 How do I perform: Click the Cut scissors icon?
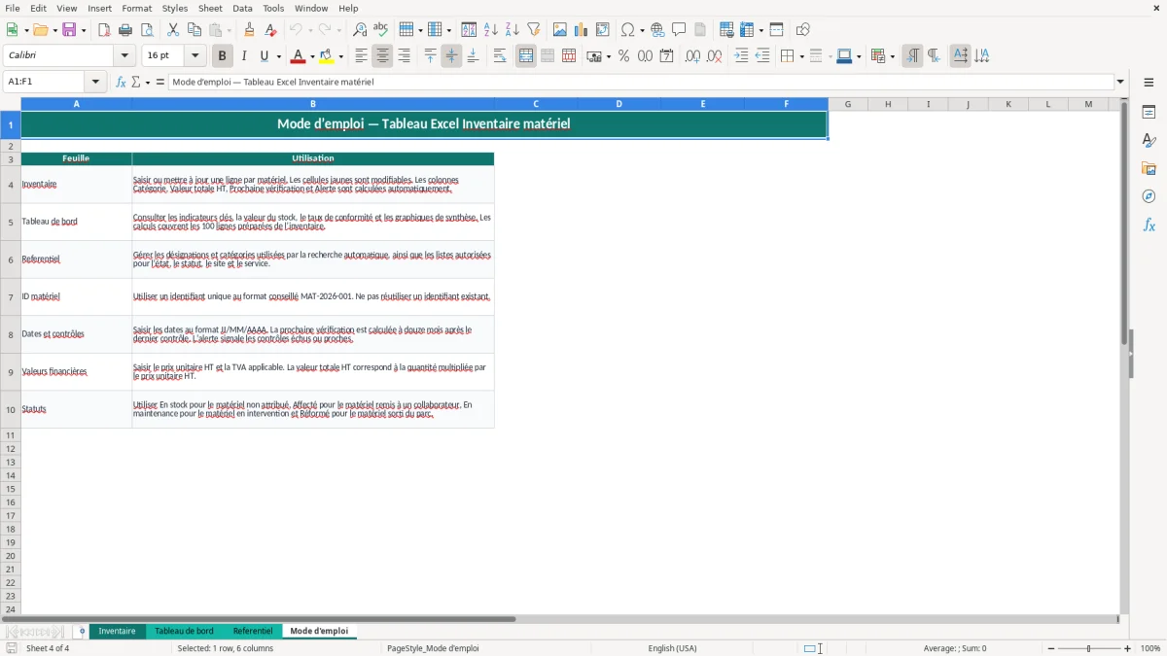coord(173,30)
